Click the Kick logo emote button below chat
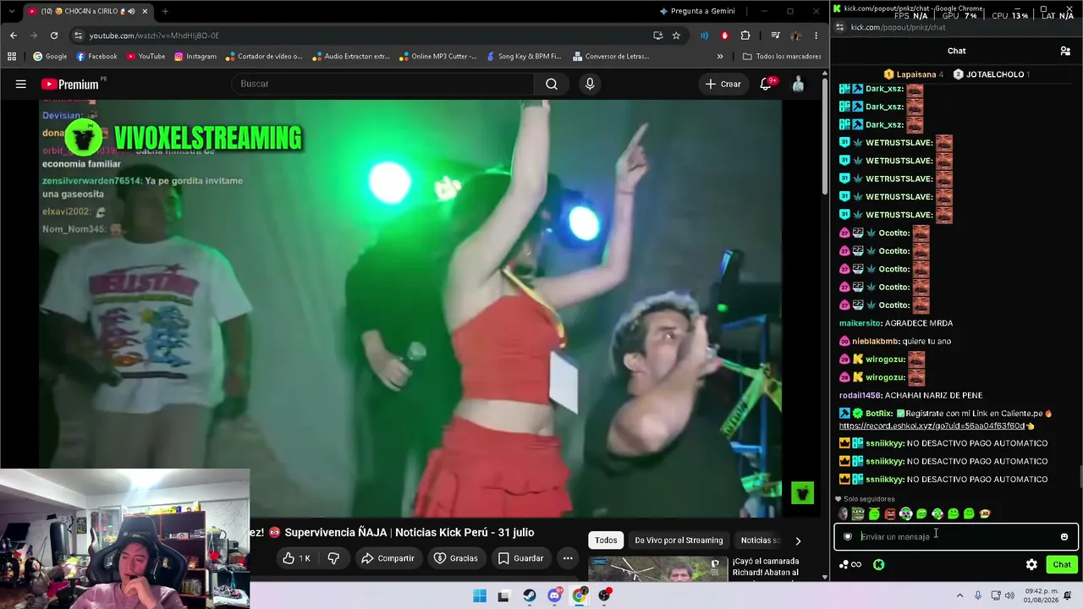The height and width of the screenshot is (609, 1083). coord(879,564)
